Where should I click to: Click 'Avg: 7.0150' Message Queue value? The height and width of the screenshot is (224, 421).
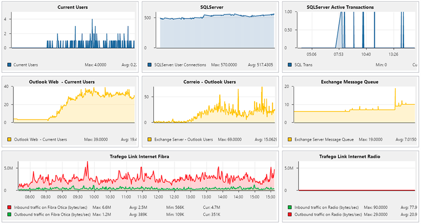tap(406, 139)
